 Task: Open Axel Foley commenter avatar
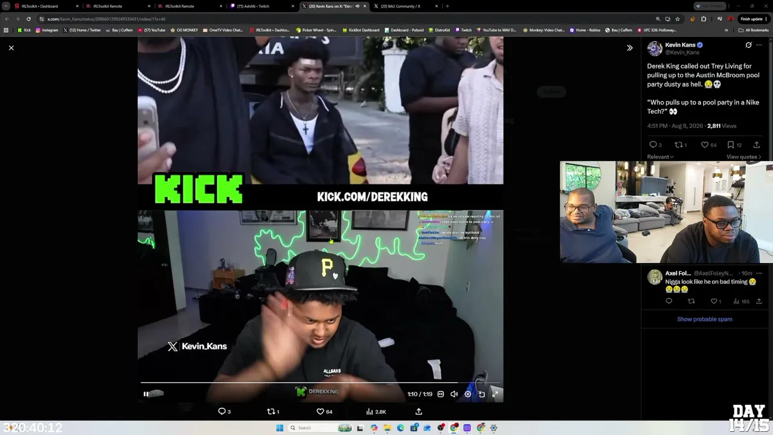(x=655, y=277)
